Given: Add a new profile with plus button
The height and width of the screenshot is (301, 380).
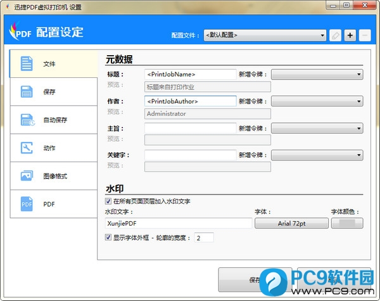Looking at the screenshot, I should pyautogui.click(x=350, y=35).
